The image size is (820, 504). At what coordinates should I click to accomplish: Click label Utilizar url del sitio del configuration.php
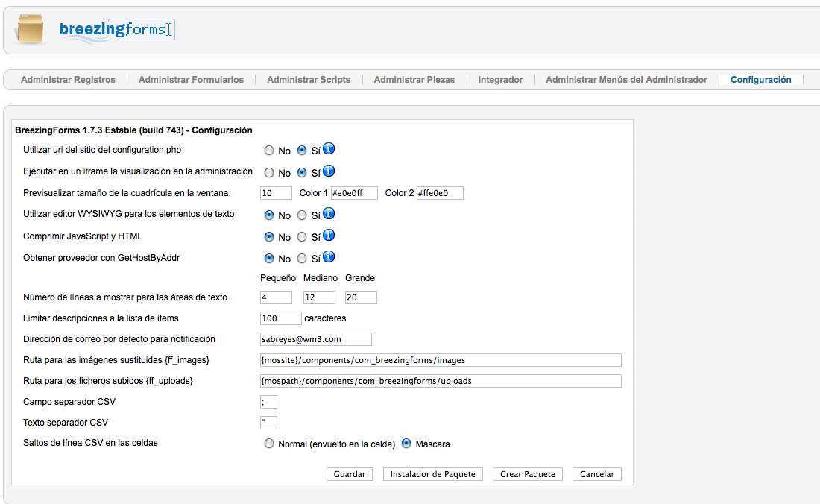102,150
